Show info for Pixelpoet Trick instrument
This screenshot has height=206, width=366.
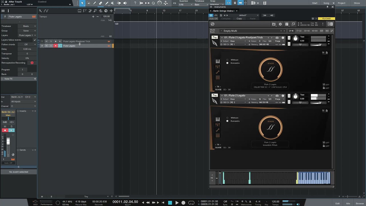[283, 38]
